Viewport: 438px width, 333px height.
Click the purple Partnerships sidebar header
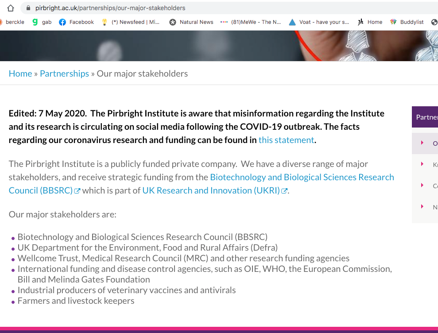(425, 117)
